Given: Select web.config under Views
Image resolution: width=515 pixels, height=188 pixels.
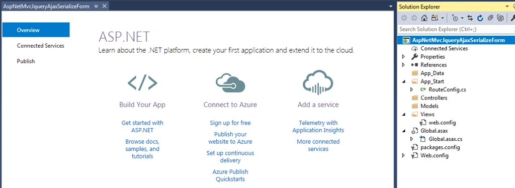Looking at the screenshot, I should (x=442, y=123).
